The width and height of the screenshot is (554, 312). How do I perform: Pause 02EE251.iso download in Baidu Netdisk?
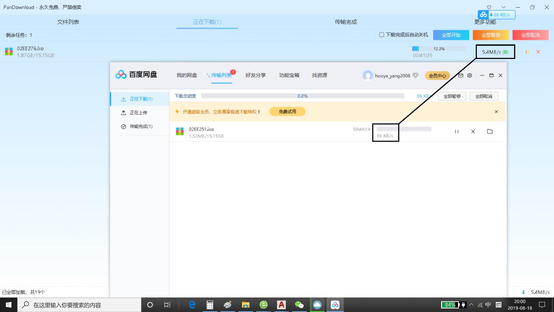coord(456,131)
